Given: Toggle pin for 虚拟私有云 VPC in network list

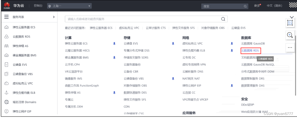Looking at the screenshot, I should click(x=232, y=44).
